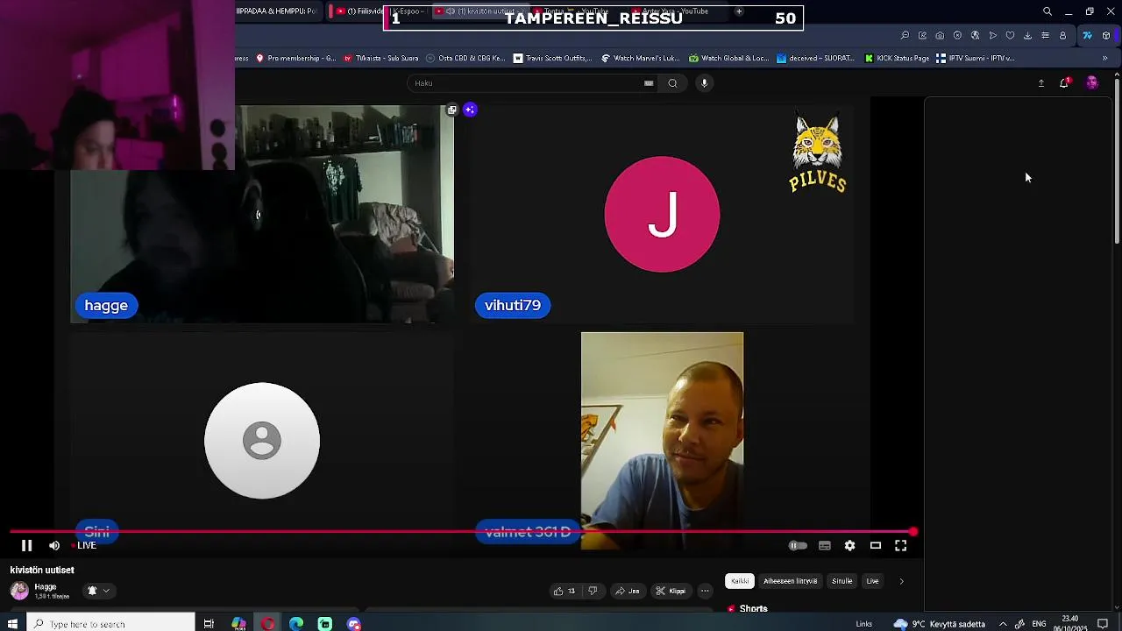Click the purple sparkle icon above video
Viewport: 1122px width, 631px height.
470,110
